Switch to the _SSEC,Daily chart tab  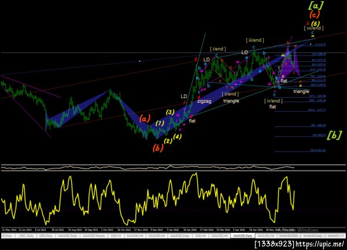click(x=26, y=236)
